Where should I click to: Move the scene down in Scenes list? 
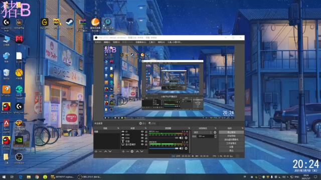[x=110, y=151]
